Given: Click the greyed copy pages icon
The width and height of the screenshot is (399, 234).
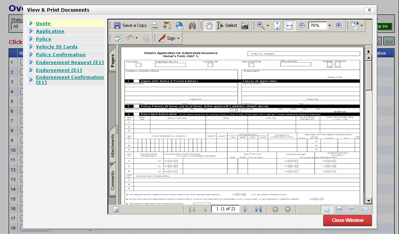Looking at the screenshot, I should pos(146,38).
